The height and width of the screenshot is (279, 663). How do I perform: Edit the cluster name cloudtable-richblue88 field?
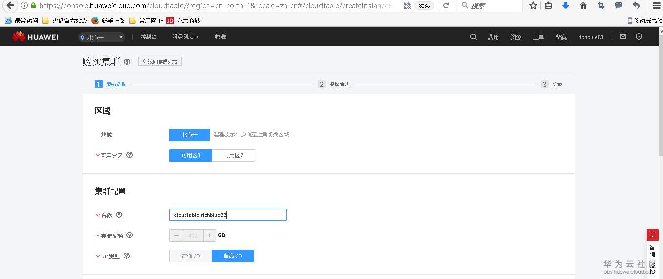[228, 215]
